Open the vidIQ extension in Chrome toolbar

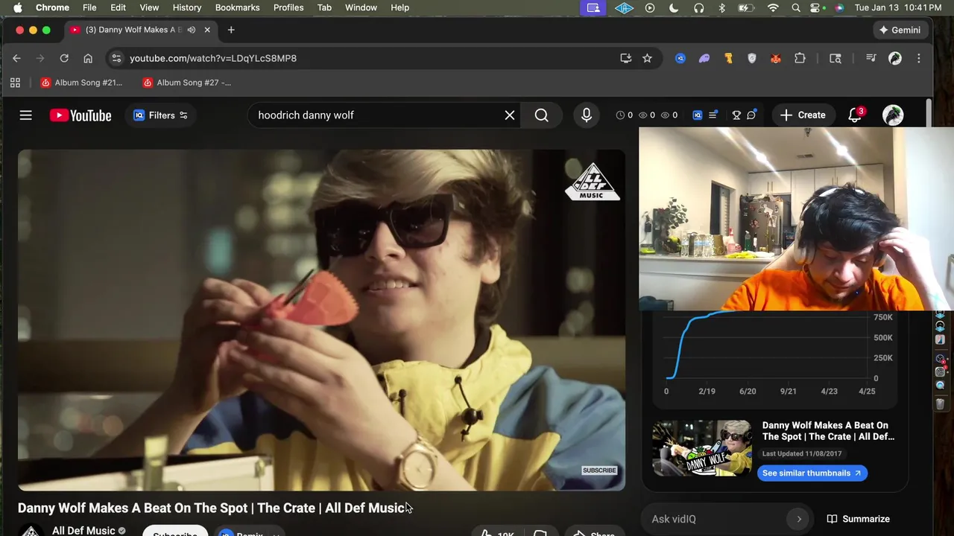click(x=680, y=58)
